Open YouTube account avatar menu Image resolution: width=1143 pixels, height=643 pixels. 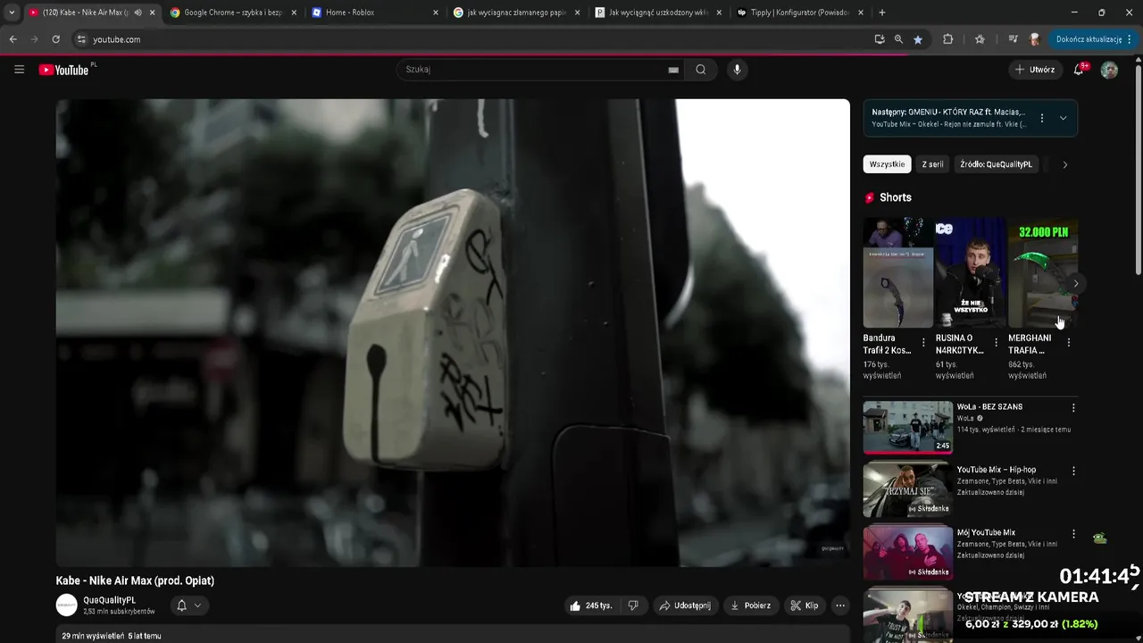coord(1109,70)
